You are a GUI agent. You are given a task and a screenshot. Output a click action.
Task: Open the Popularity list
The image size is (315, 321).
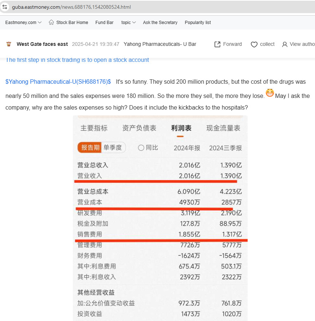tap(198, 23)
